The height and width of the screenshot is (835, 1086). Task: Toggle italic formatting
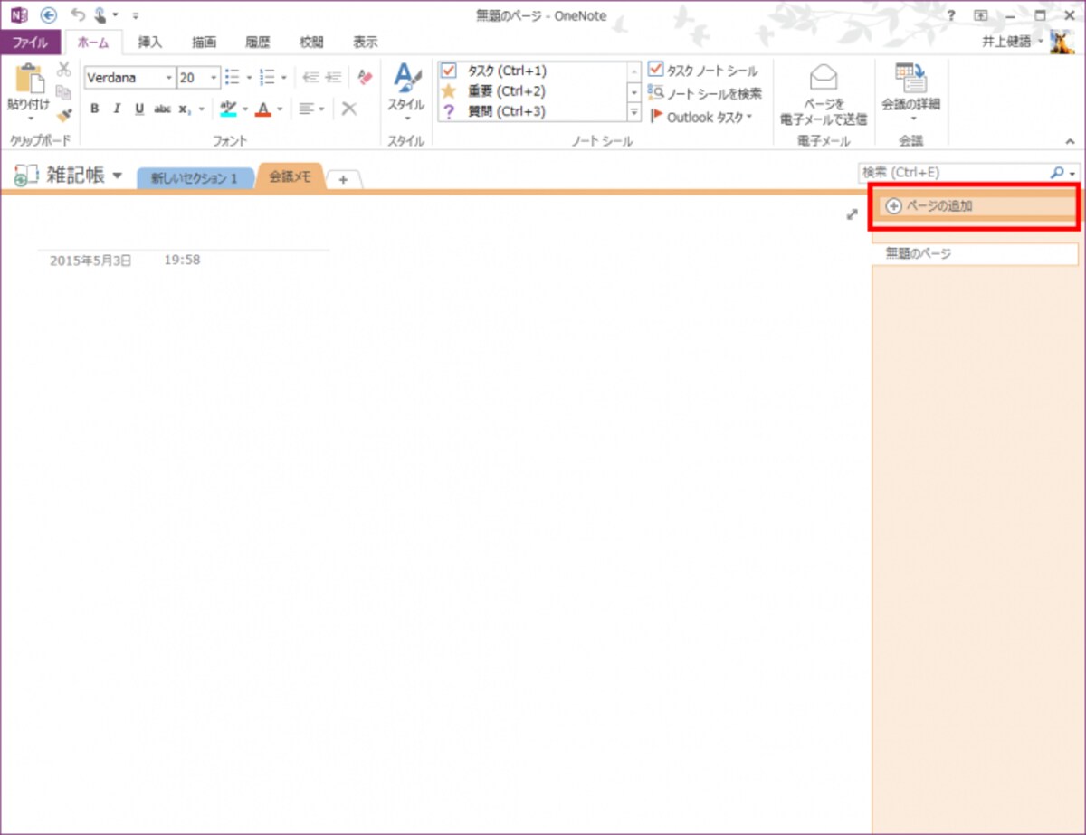(x=117, y=109)
